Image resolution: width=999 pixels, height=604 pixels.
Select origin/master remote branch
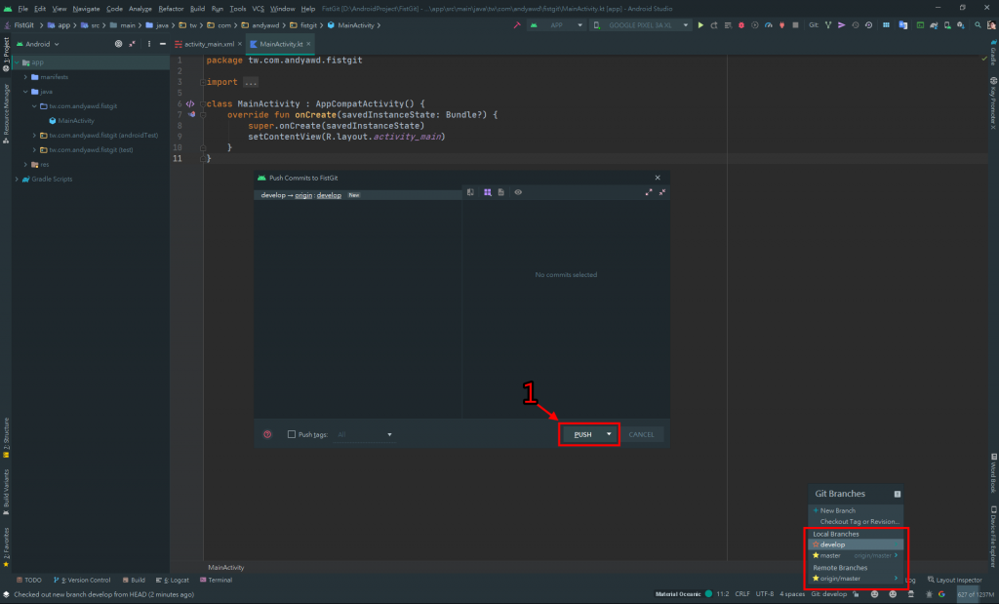(856, 579)
